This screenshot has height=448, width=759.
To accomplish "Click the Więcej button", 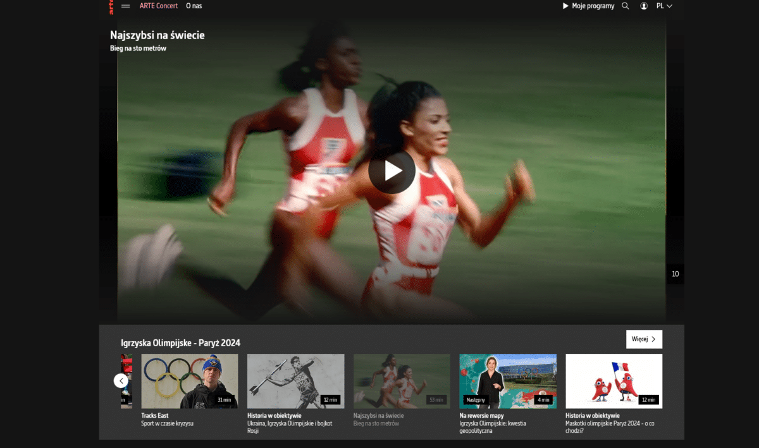I will (644, 339).
